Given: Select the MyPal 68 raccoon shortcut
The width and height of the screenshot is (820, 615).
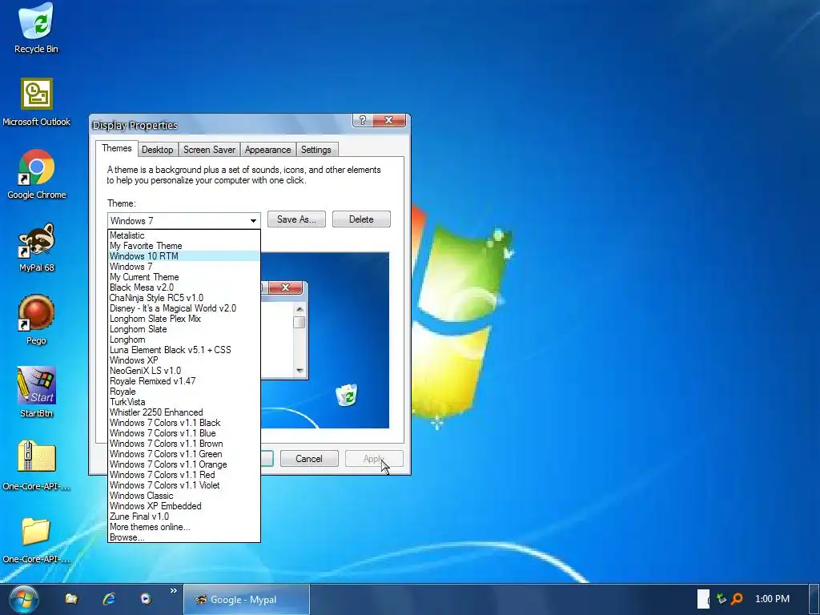Looking at the screenshot, I should point(36,248).
